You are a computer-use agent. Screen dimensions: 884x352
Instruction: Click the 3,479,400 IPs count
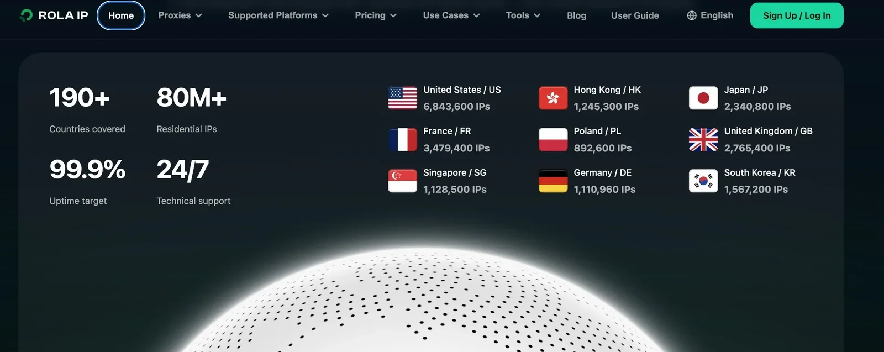456,148
